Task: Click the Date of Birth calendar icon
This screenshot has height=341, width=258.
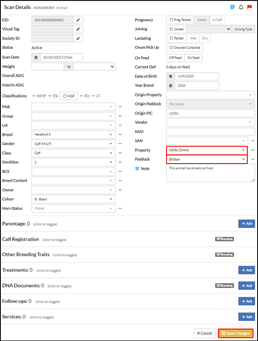Action: coord(171,76)
